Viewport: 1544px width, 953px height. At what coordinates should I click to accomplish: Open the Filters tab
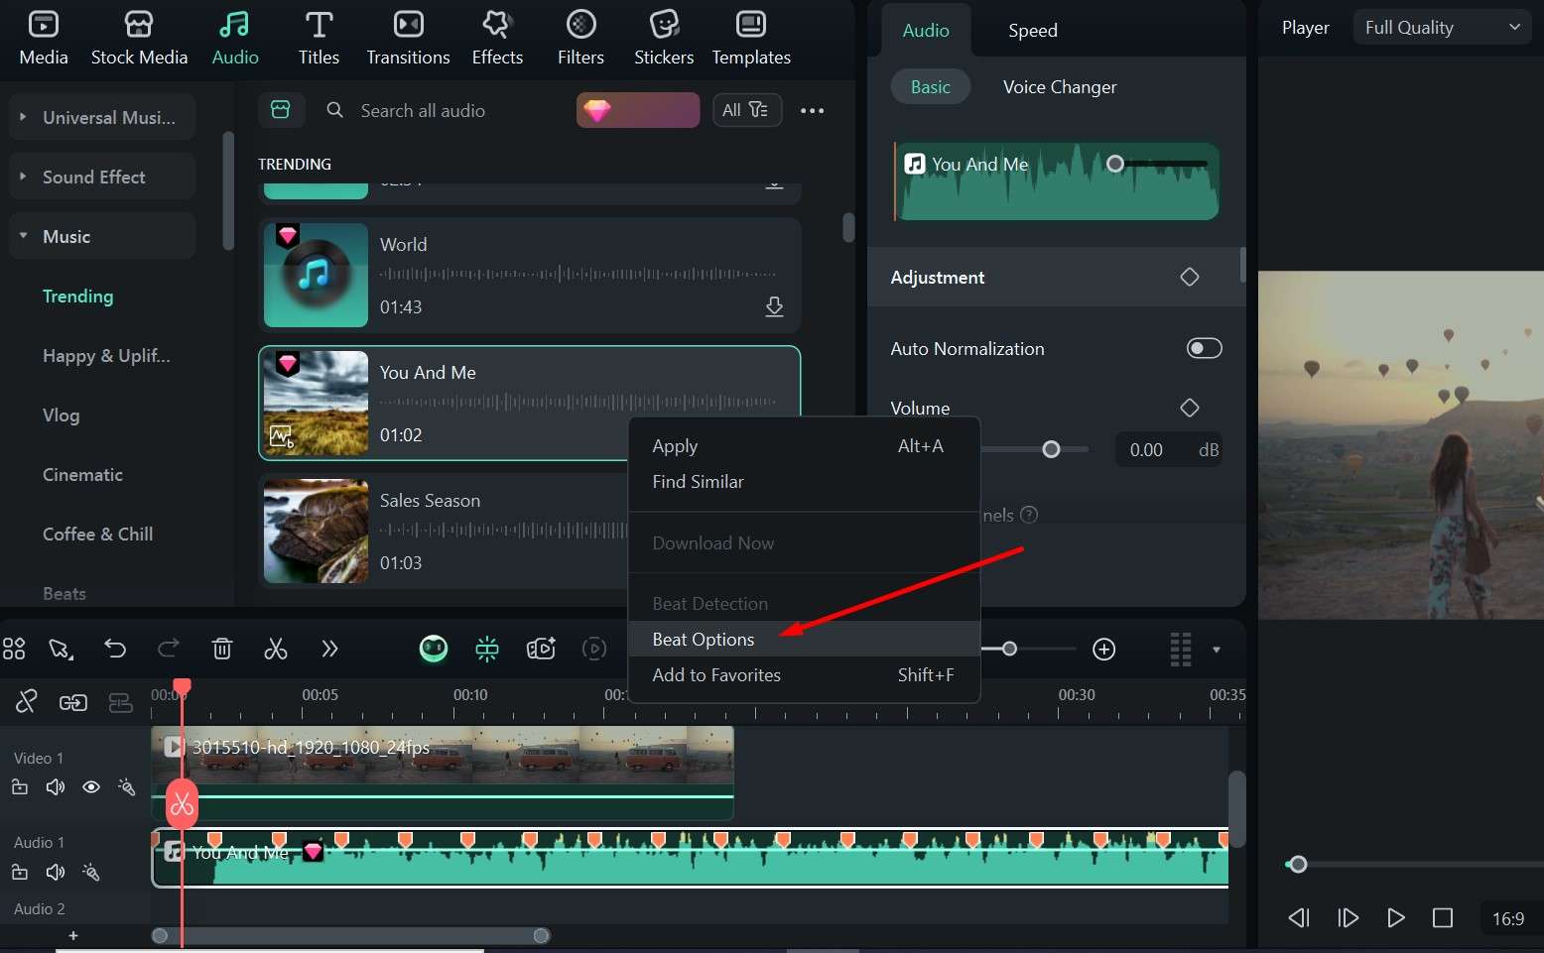pos(580,38)
